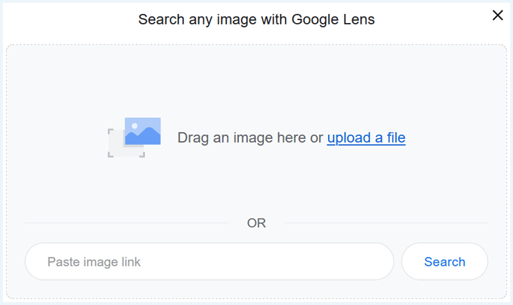
Task: Click the blue Search button
Action: pos(445,261)
